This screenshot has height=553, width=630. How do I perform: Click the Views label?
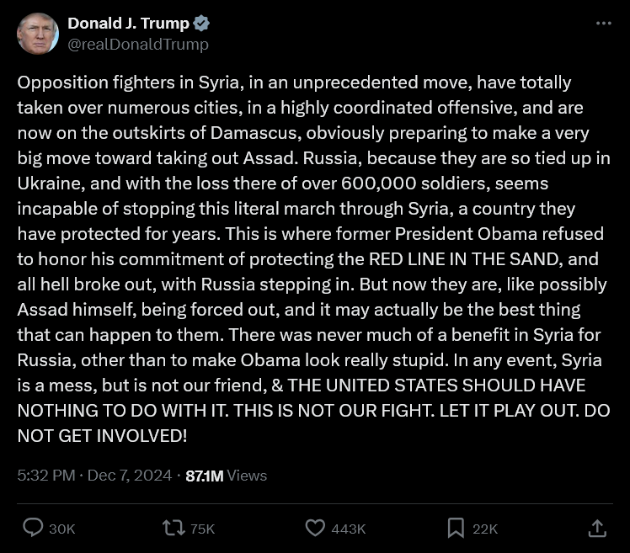pos(247,476)
